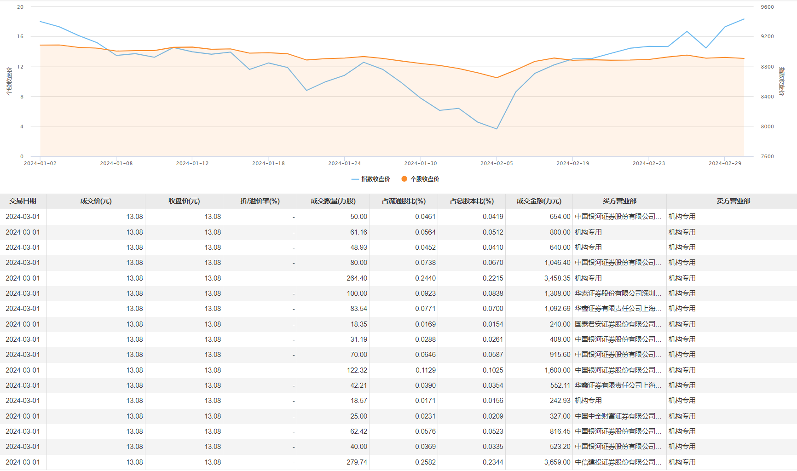Click the 3,659.00 transaction amount cell
The image size is (797, 471).
(x=557, y=462)
